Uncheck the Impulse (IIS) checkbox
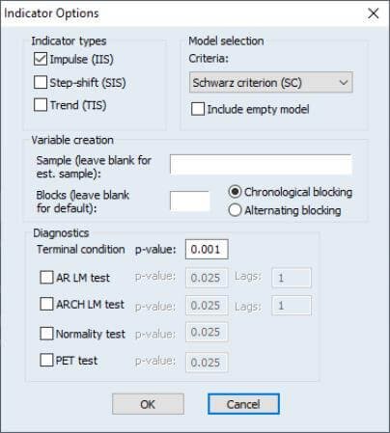 coord(41,59)
